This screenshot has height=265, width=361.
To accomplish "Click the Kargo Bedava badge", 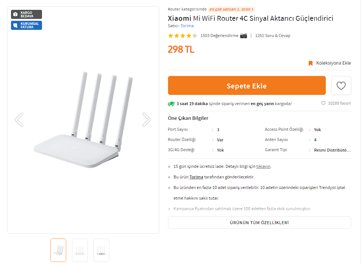I will [x=26, y=14].
